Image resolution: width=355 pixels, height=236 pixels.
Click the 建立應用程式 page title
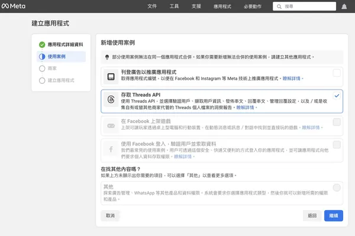pos(50,23)
